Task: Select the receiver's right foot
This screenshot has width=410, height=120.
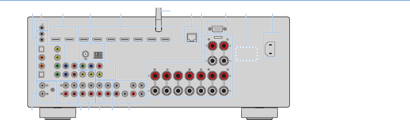Action: point(260,114)
